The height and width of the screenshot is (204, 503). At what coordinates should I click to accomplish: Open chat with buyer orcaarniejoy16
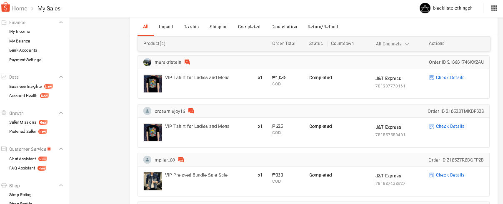191,111
